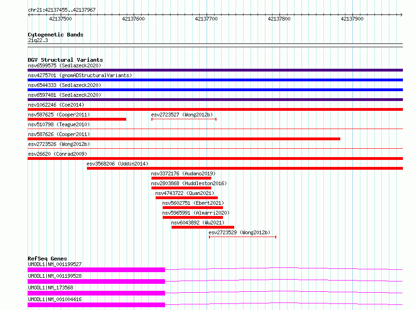Viewport: 416px width, 310px height.
Task: Open nsv5965991 (Almarri2020) label
Action: tap(196, 213)
